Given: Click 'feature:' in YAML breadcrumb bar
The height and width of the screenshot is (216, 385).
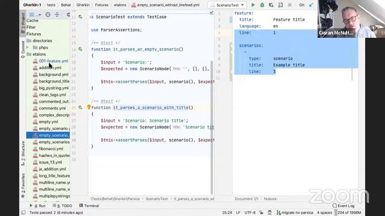Looking at the screenshot, I should point(271,199).
